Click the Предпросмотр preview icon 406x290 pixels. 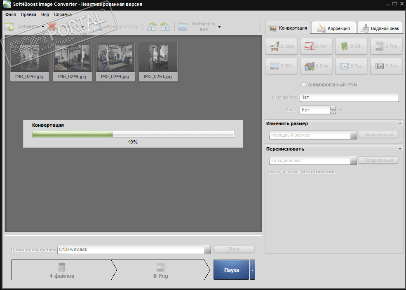98,27
